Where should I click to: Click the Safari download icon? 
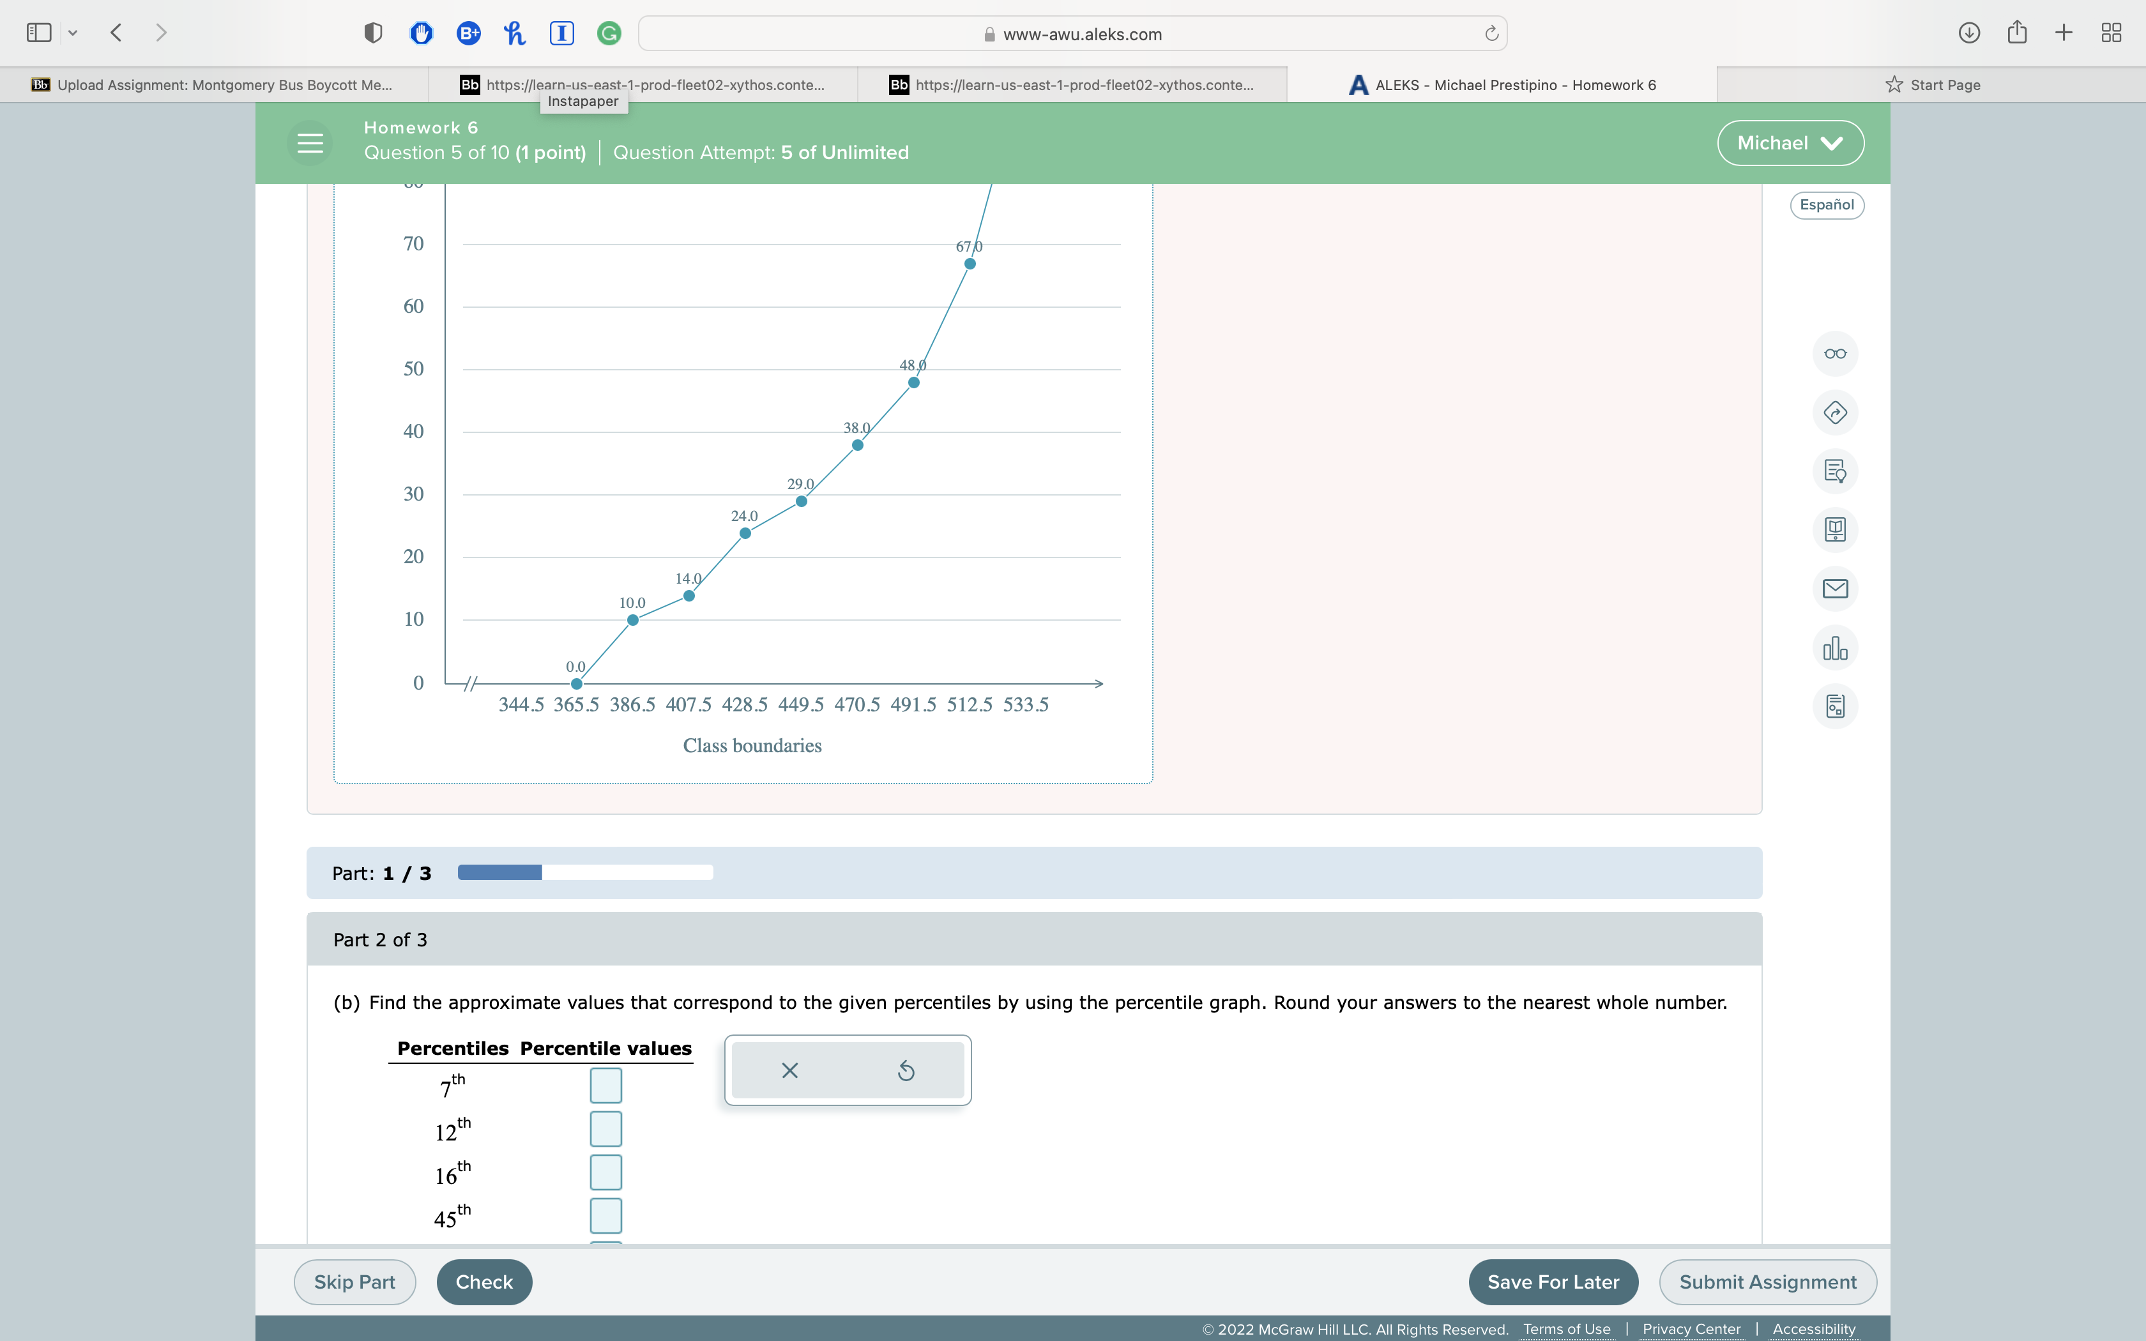pyautogui.click(x=1968, y=33)
